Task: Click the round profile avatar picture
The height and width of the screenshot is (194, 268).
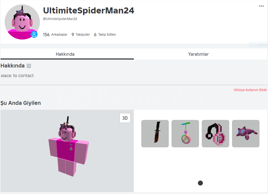Action: (22, 22)
